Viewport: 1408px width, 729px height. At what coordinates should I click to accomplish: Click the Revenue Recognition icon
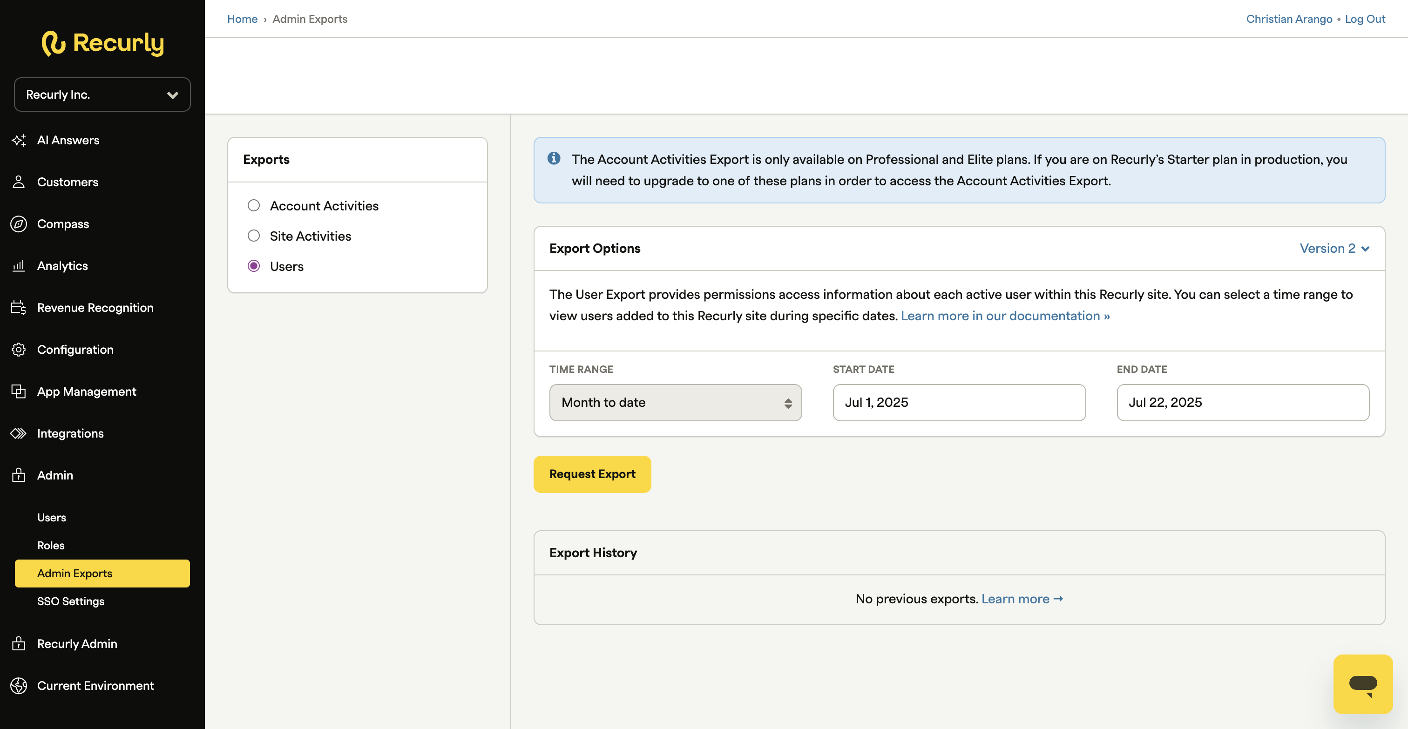tap(19, 308)
